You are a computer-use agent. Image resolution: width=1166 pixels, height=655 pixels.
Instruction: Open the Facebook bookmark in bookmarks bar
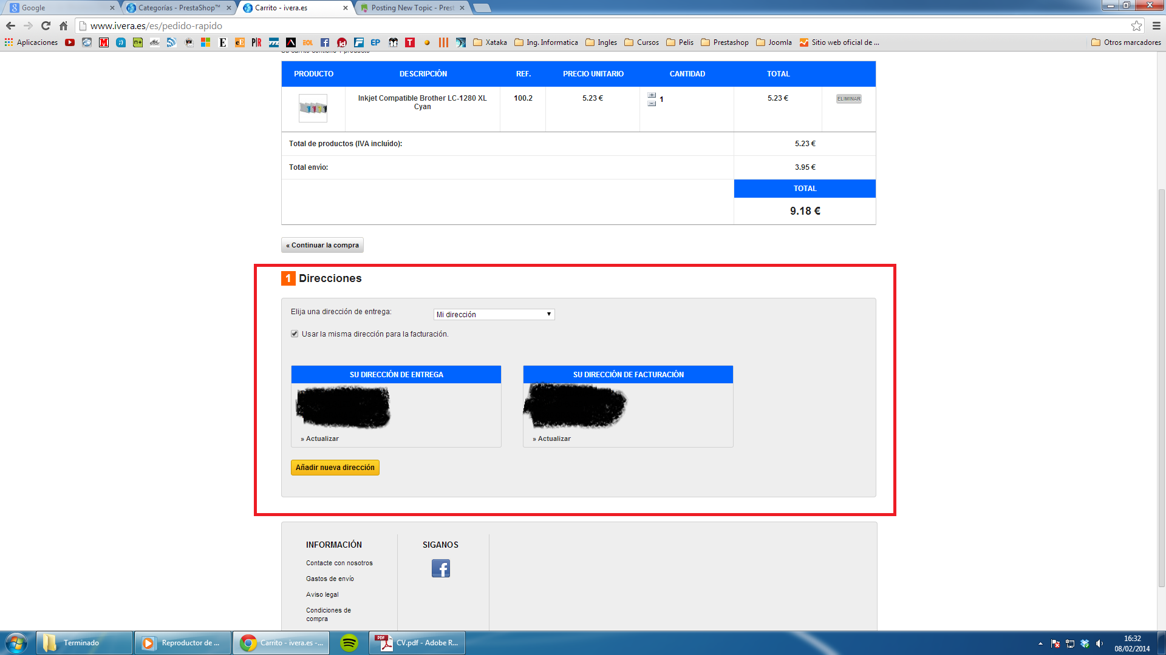[325, 42]
